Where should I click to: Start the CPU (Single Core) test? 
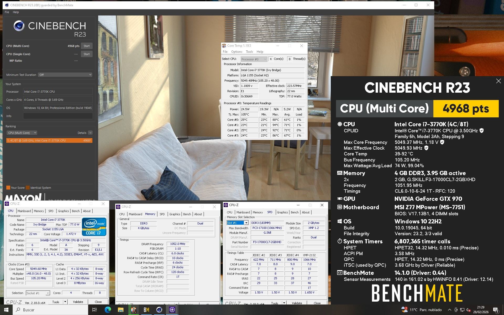pos(87,54)
